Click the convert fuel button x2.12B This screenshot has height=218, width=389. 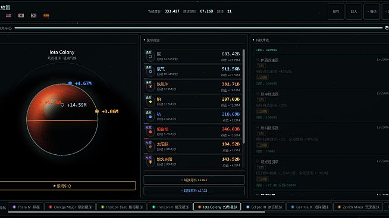194,191
